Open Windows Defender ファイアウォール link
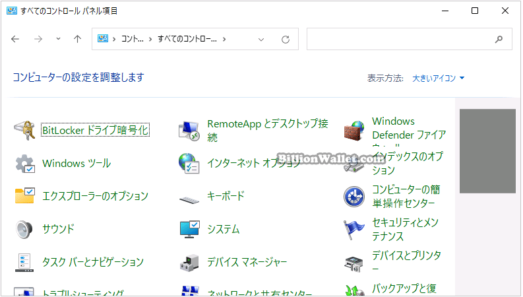523x297 pixels. [x=409, y=131]
